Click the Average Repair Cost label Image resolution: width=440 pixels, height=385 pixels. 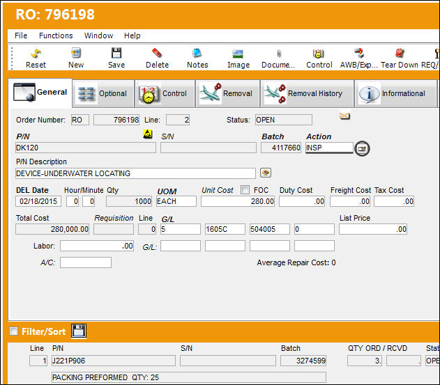[296, 262]
